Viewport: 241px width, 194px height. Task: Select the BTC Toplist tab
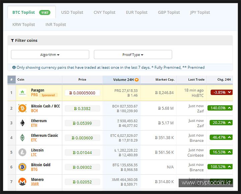tap(31, 12)
